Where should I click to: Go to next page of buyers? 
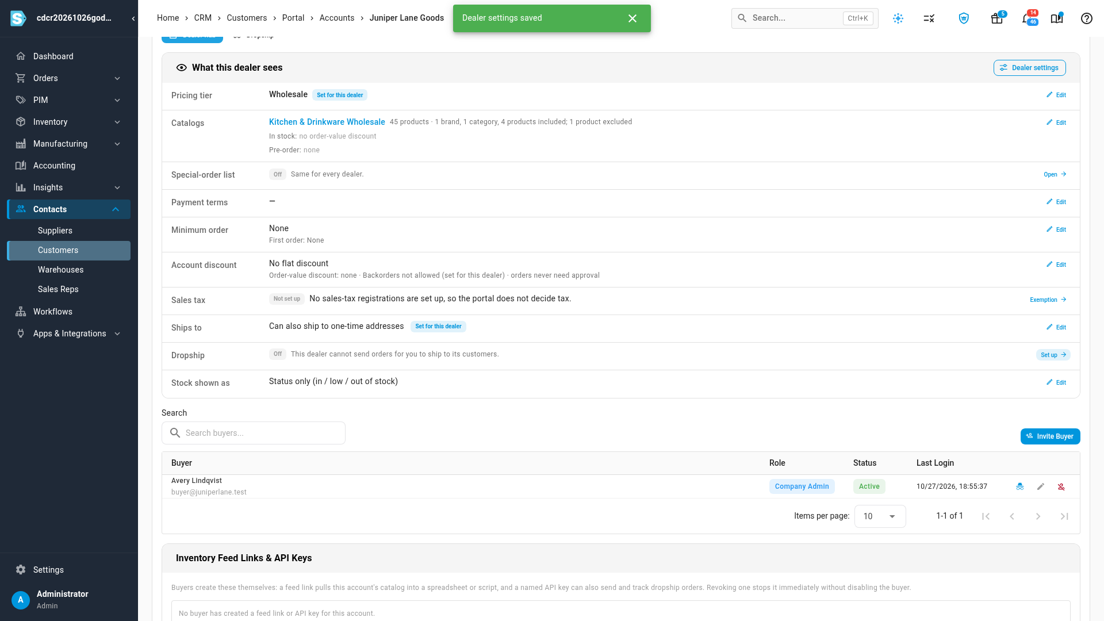point(1038,516)
